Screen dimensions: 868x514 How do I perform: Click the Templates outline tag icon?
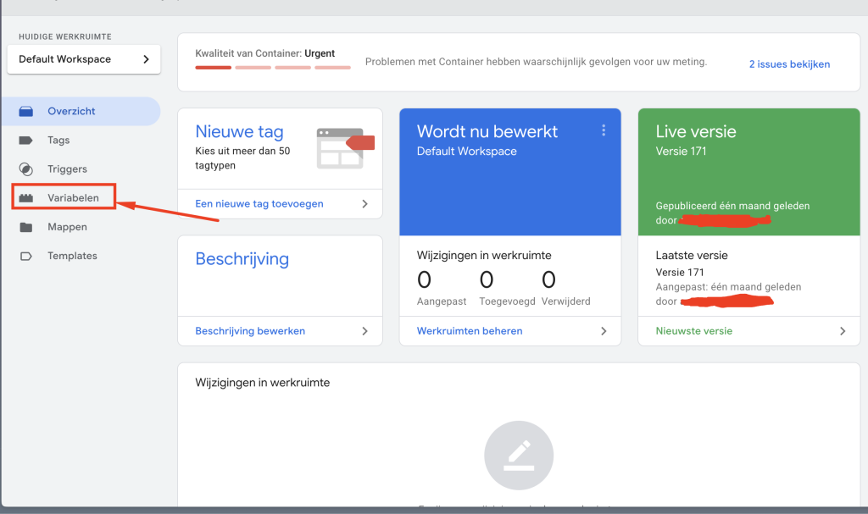[26, 256]
